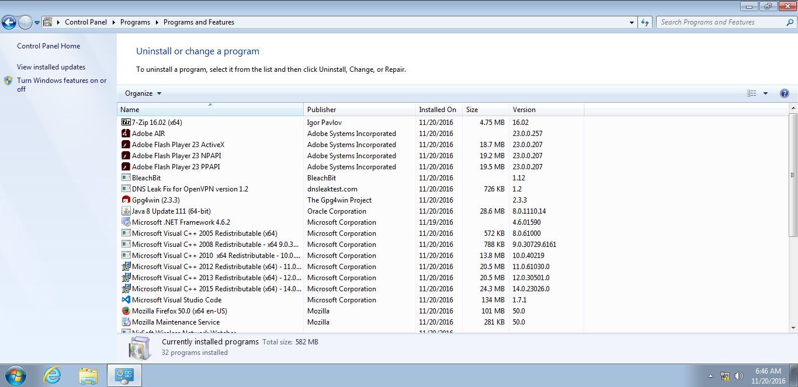This screenshot has height=387, width=798.
Task: Click the program list scrollbar down arrow
Action: [793, 329]
